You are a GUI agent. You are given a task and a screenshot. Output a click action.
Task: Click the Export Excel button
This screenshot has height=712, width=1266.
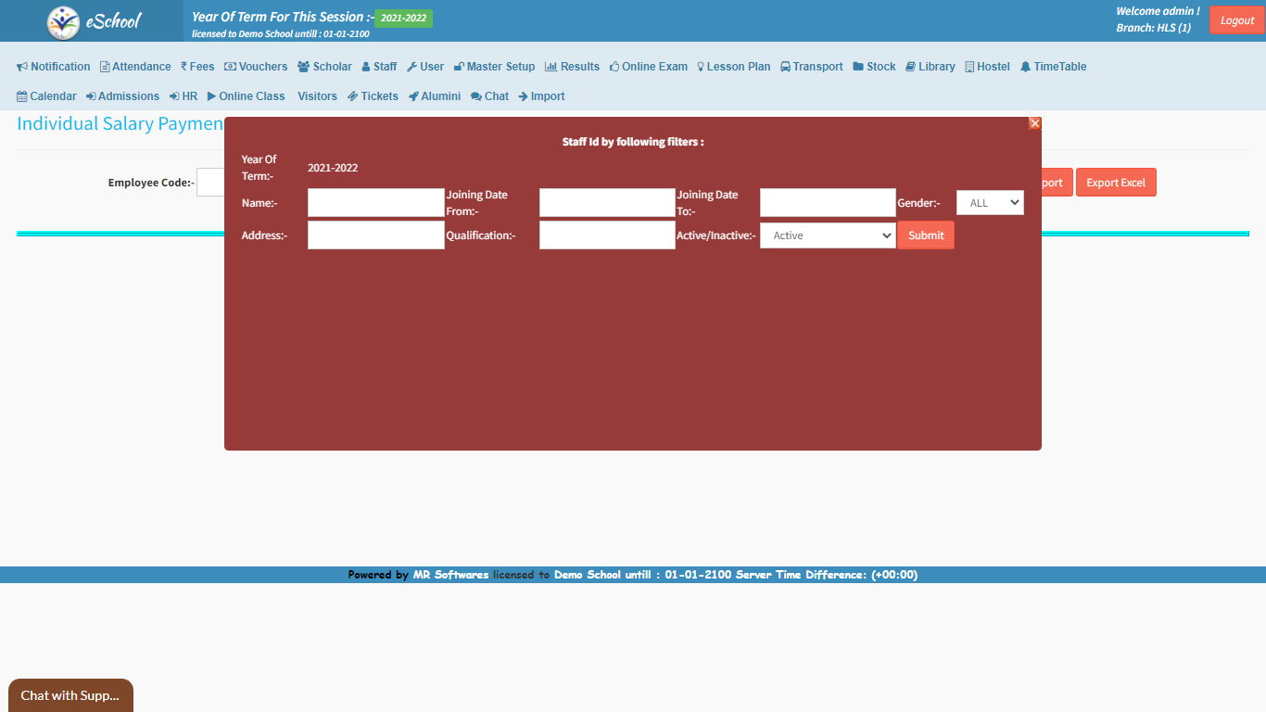point(1115,183)
